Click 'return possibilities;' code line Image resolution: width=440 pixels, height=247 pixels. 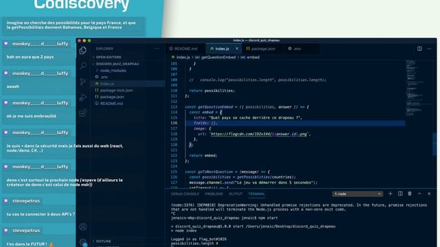coord(212,91)
